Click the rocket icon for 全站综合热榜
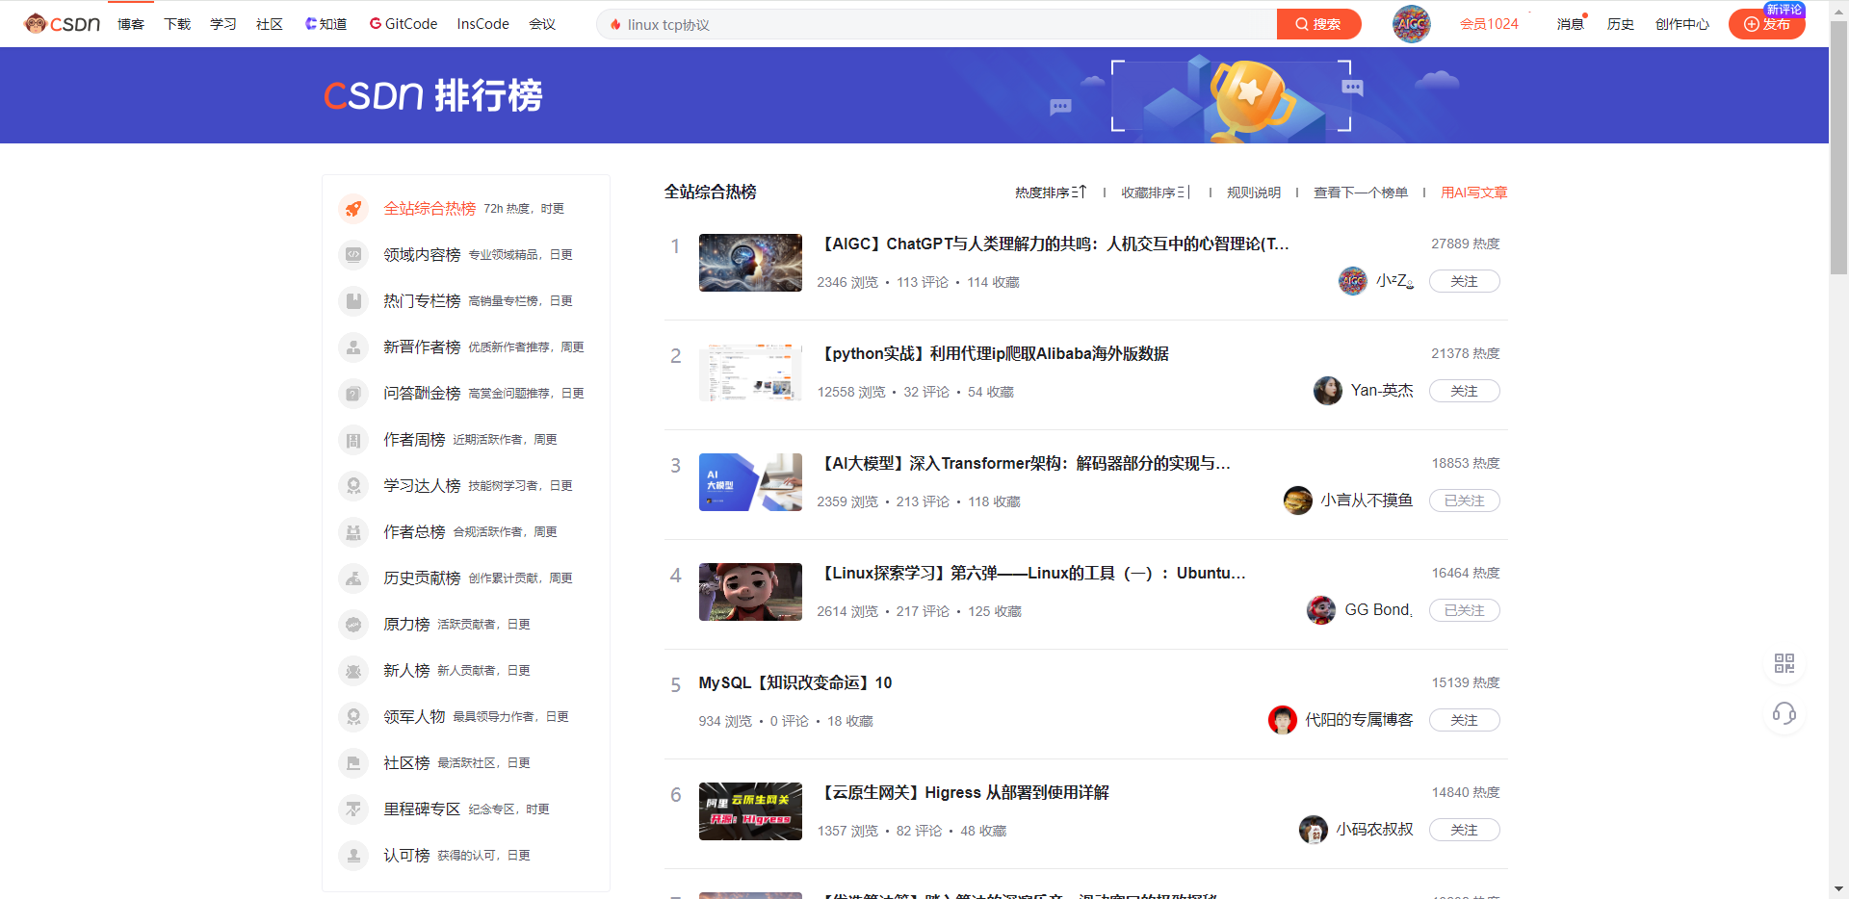Screen dimensions: 1849x899 [x=353, y=208]
